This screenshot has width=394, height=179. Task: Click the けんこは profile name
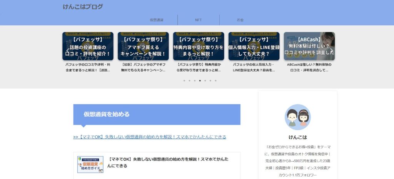pyautogui.click(x=298, y=138)
